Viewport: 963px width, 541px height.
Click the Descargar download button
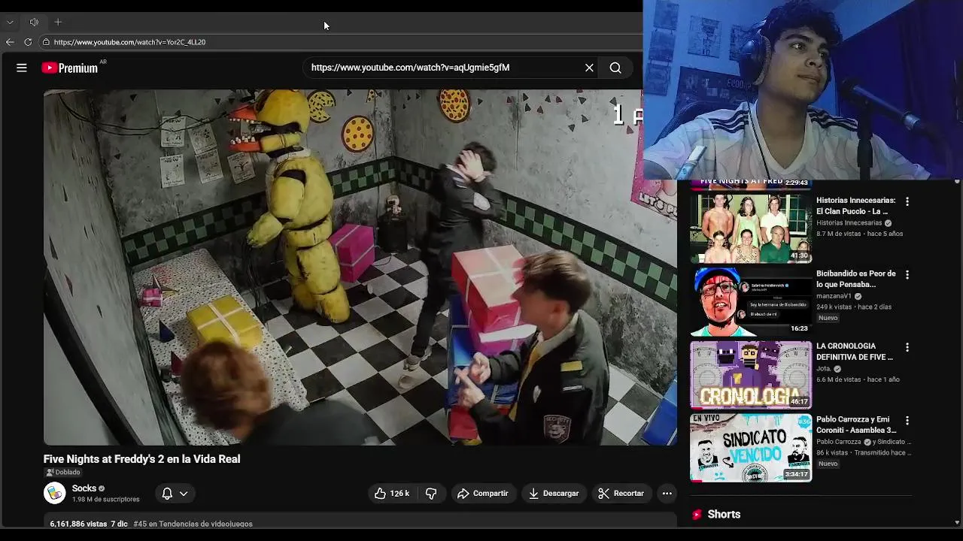(x=553, y=493)
